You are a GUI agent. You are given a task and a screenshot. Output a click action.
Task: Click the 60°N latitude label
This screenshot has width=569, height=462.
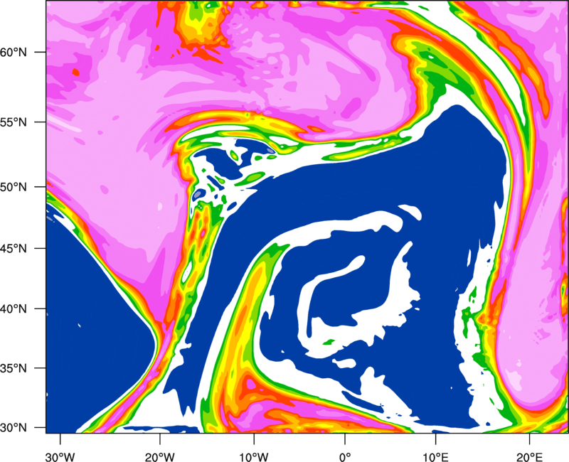click(x=14, y=52)
